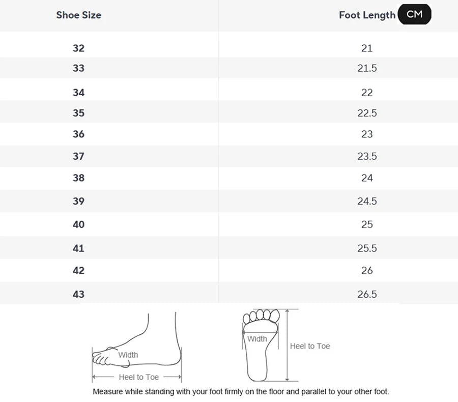Image resolution: width=458 pixels, height=402 pixels.
Task: Select shoe size 40 row
Action: tap(229, 224)
